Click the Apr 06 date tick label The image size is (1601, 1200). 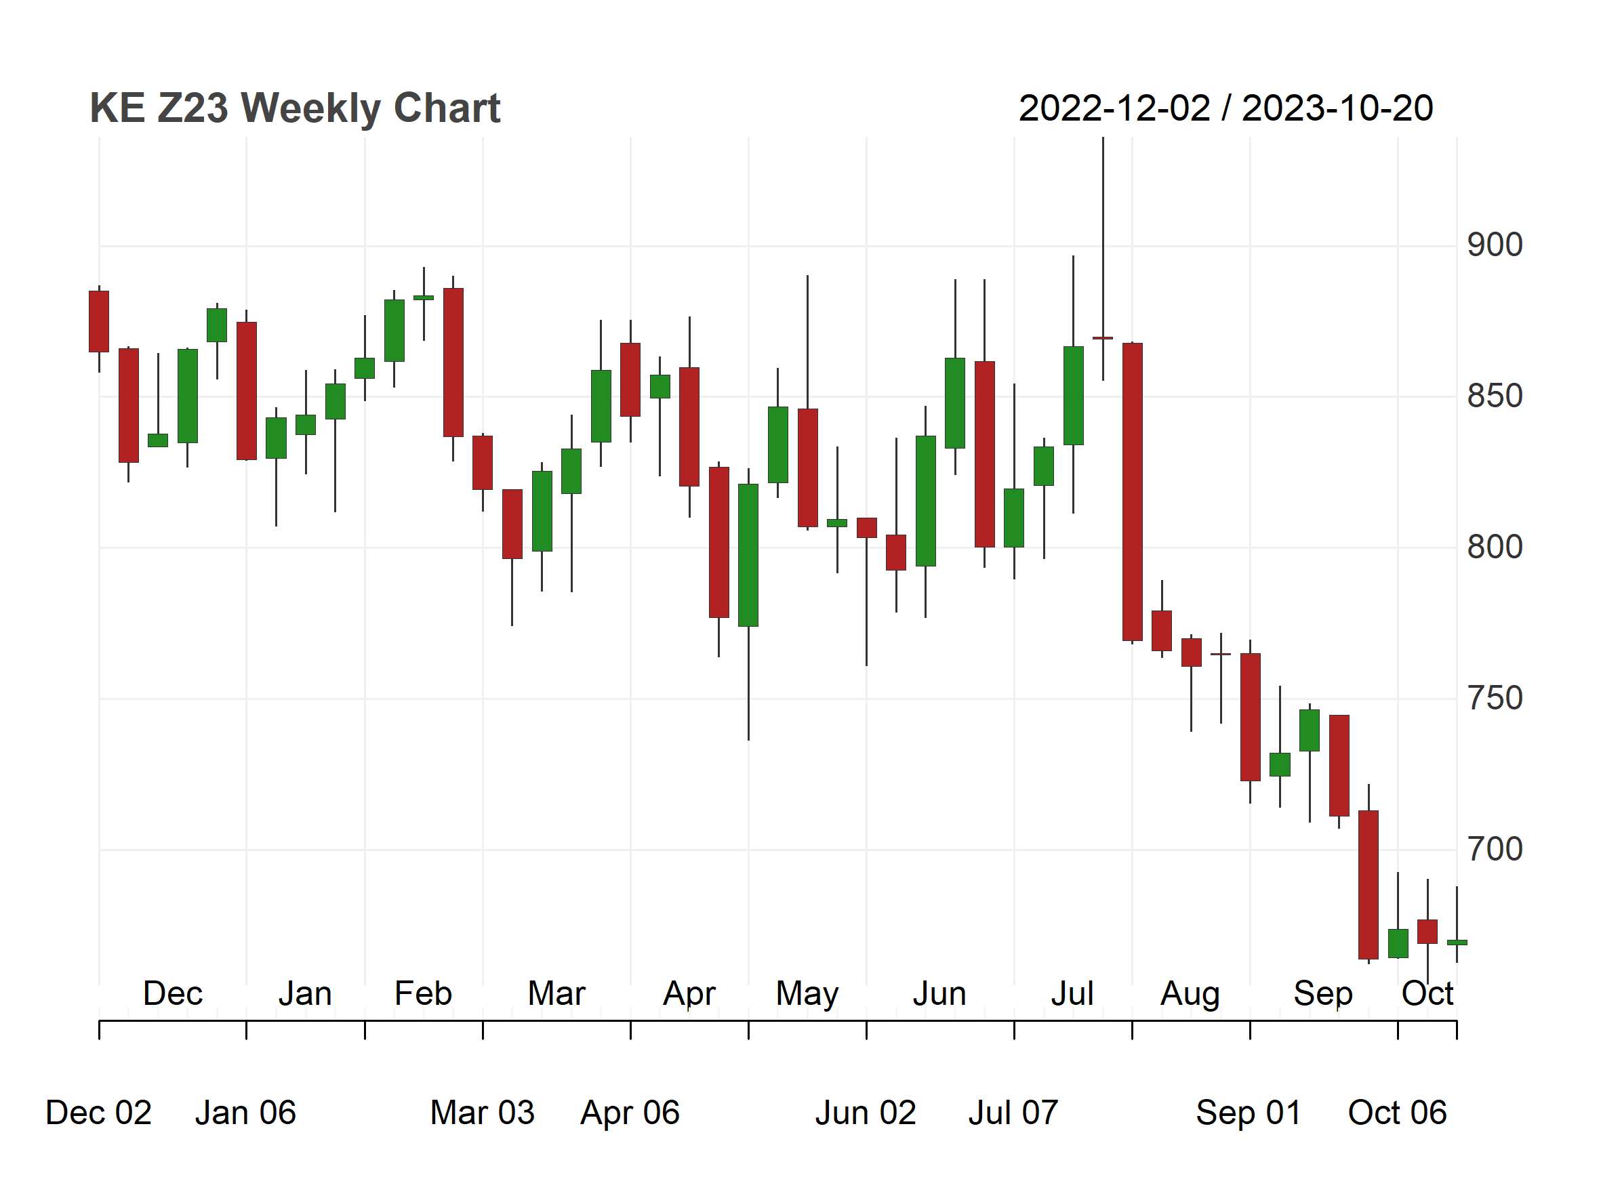click(630, 1114)
